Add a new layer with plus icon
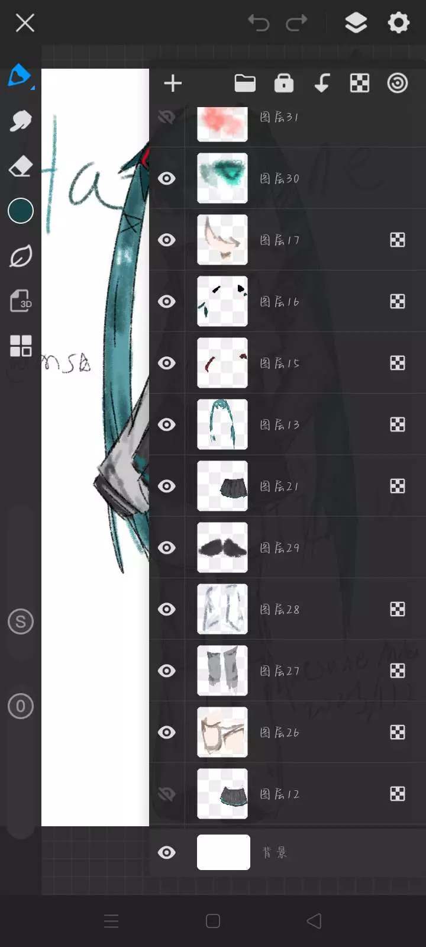 pos(173,83)
